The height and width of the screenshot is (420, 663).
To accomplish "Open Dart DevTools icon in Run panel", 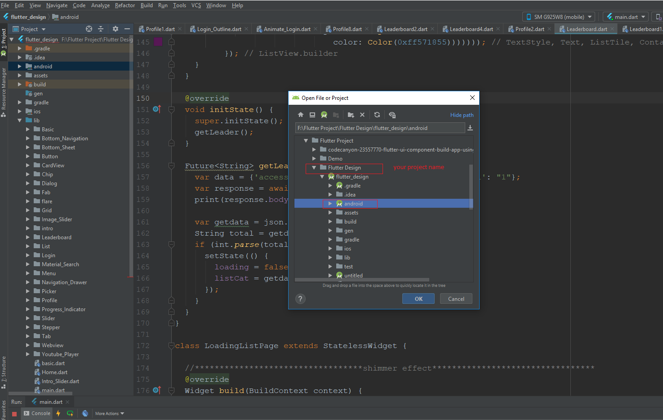I will pyautogui.click(x=85, y=413).
